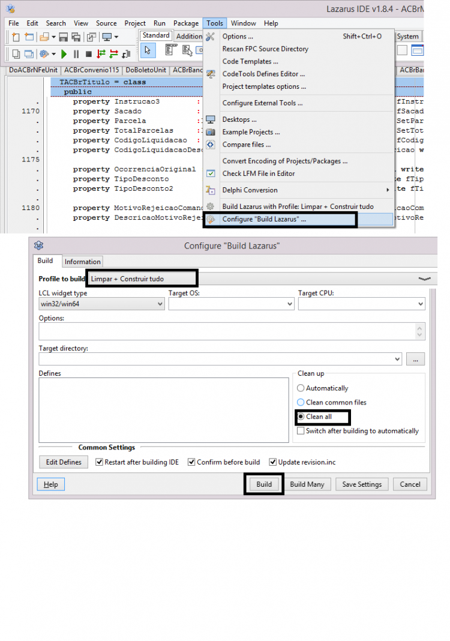The image size is (450, 641).
Task: Open the Target OS dropdown
Action: (290, 304)
